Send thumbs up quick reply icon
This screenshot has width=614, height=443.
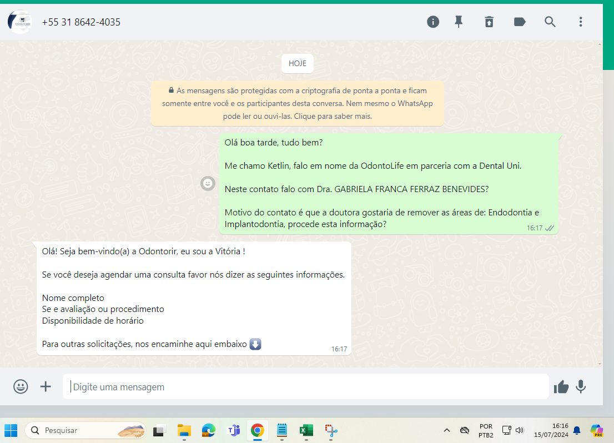coord(561,387)
